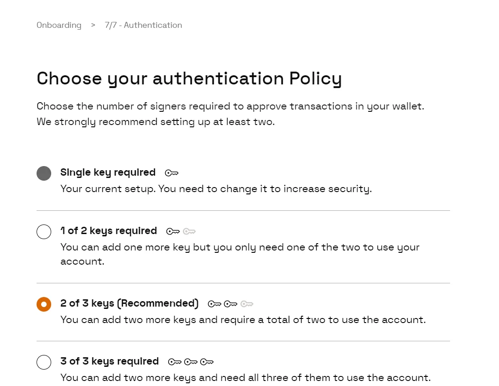The image size is (499, 386).
Task: Select the orange 2 of 3 keys radio button
Action: [44, 304]
